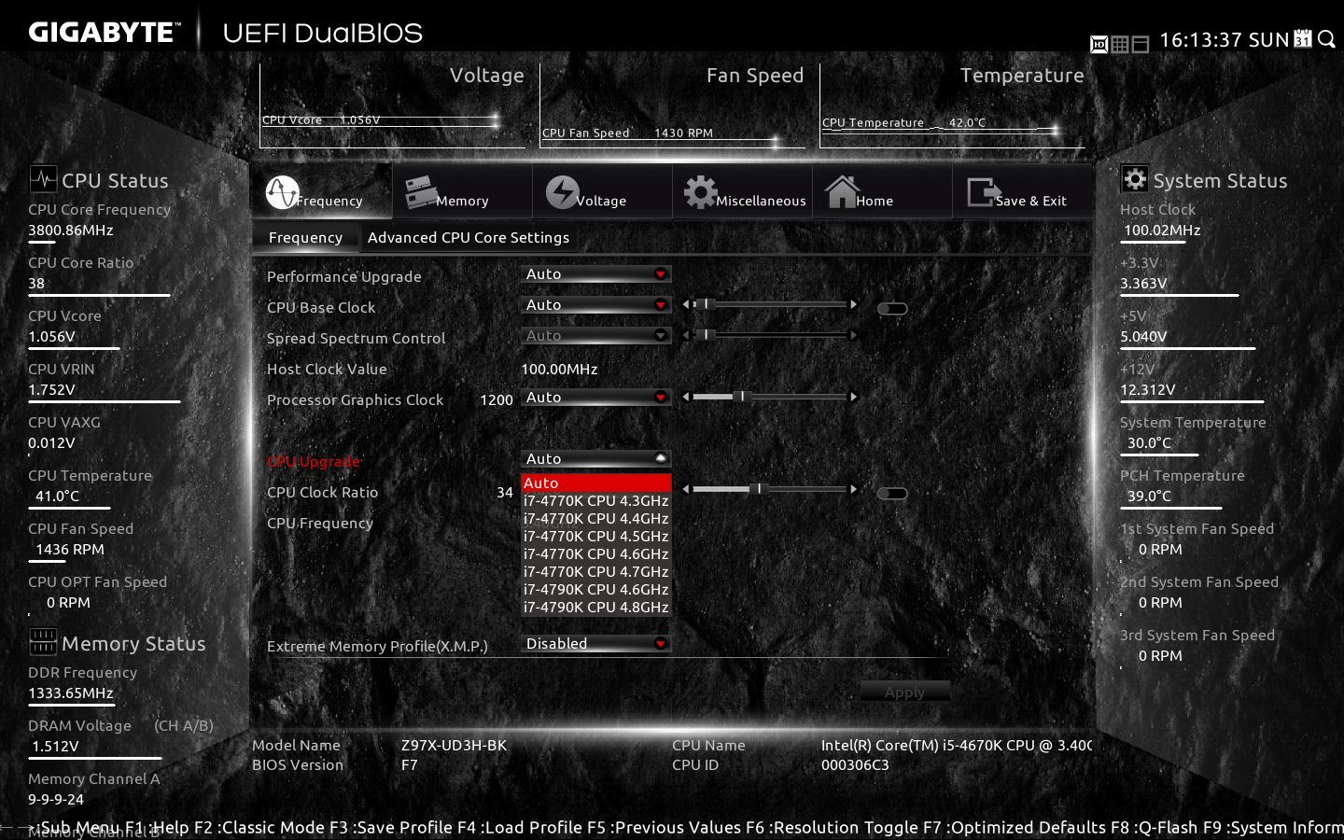This screenshot has width=1344, height=840.
Task: Click the Memory Status module icon
Action: tap(43, 641)
